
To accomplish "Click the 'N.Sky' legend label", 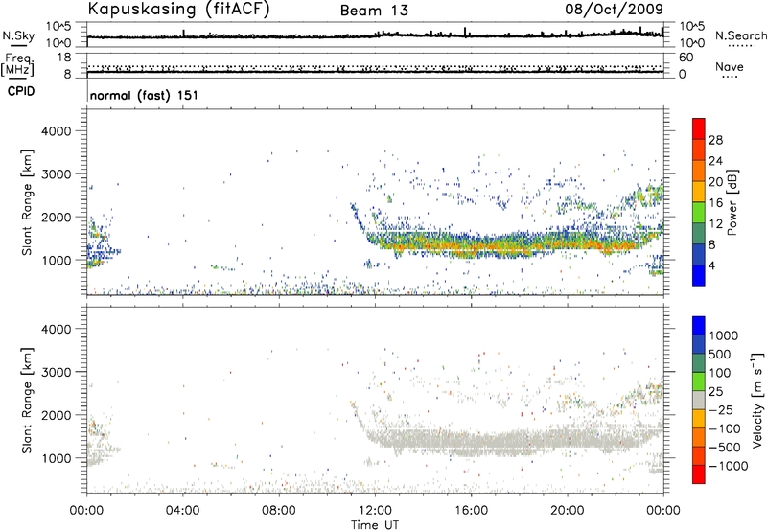I will click(x=18, y=35).
